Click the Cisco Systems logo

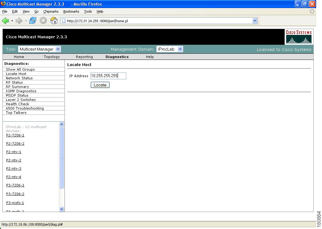point(299,37)
